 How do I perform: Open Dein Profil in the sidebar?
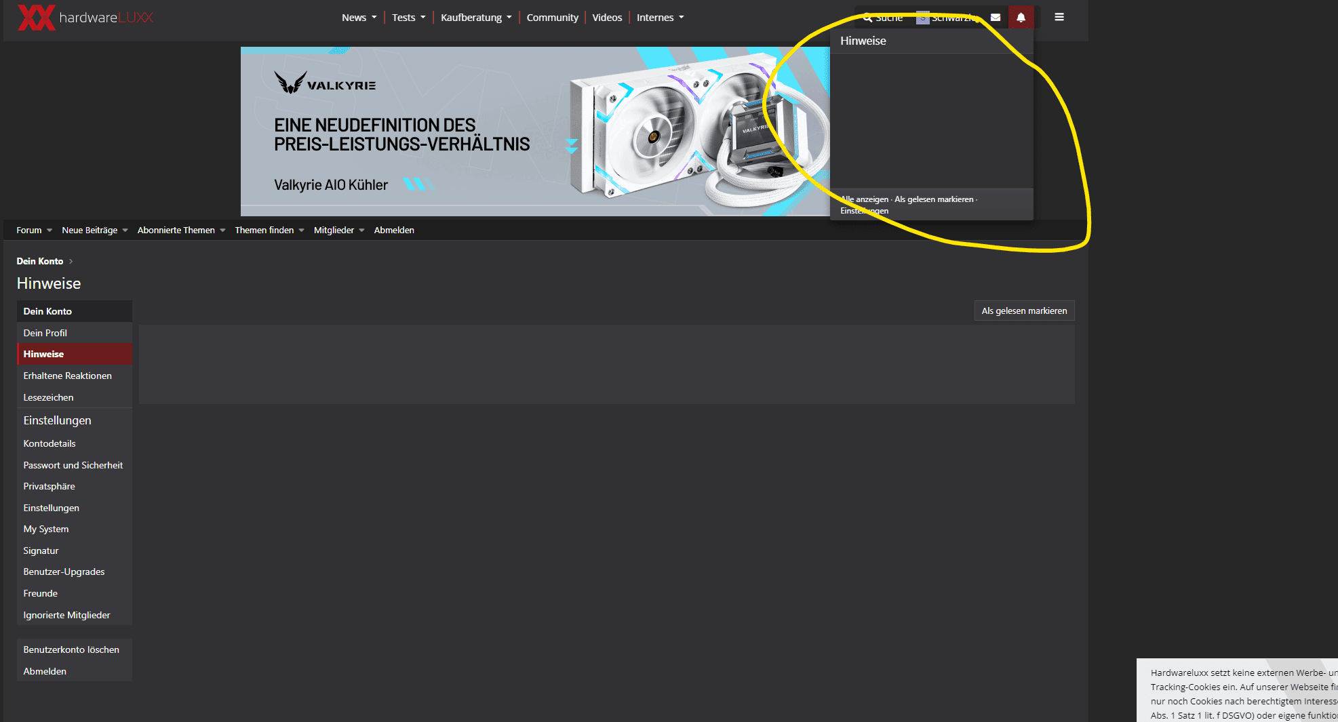pos(74,333)
